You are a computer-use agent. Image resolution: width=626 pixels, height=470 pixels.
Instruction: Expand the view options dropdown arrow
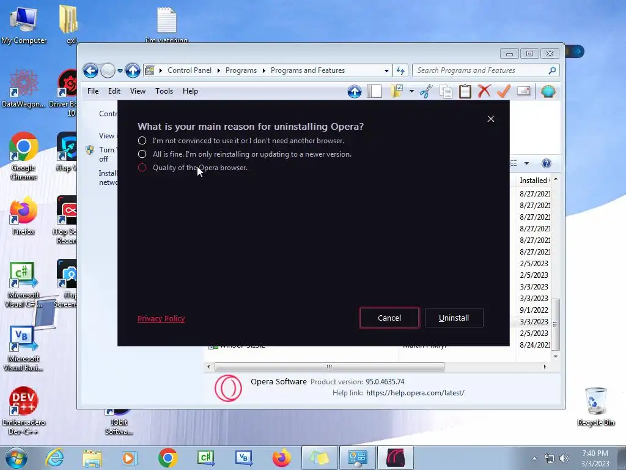point(526,163)
